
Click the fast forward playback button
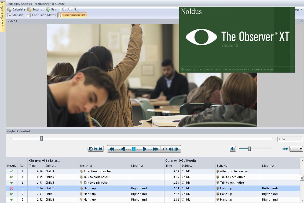point(155,149)
